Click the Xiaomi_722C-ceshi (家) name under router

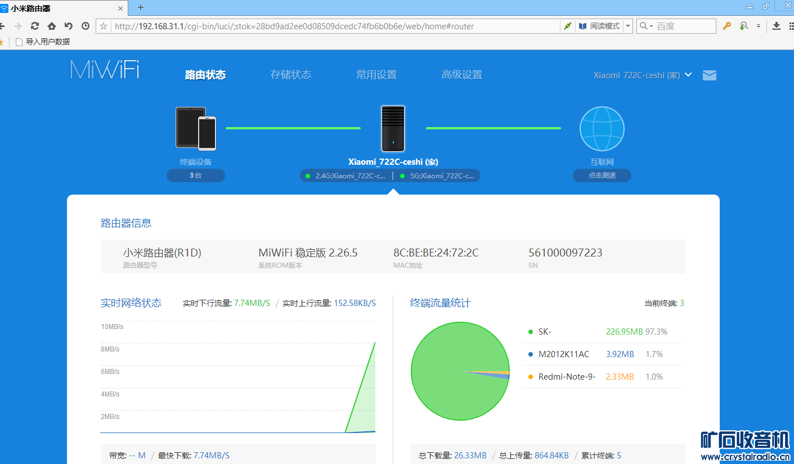[x=393, y=162]
